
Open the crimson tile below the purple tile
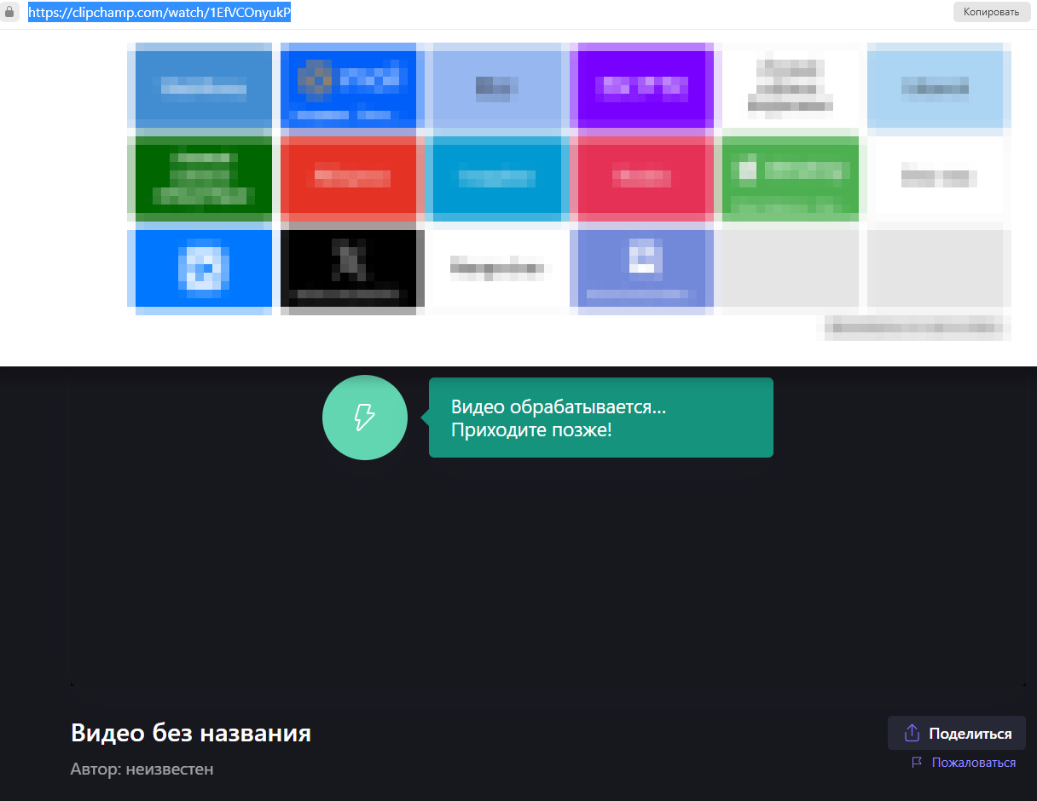[x=642, y=177]
